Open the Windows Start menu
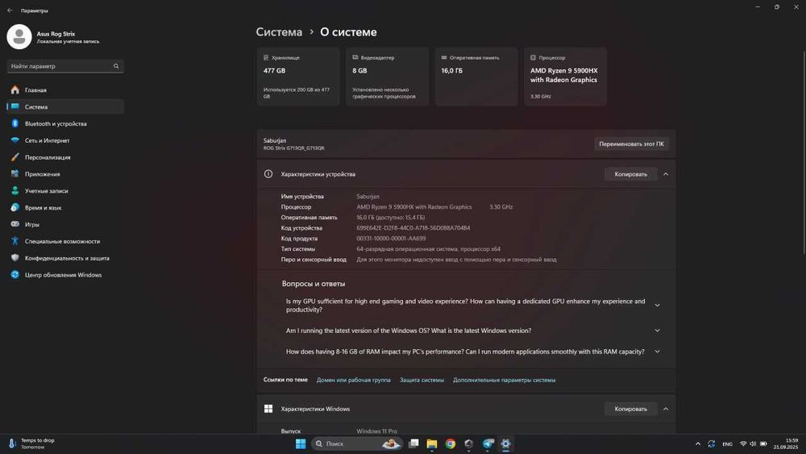 coord(301,444)
